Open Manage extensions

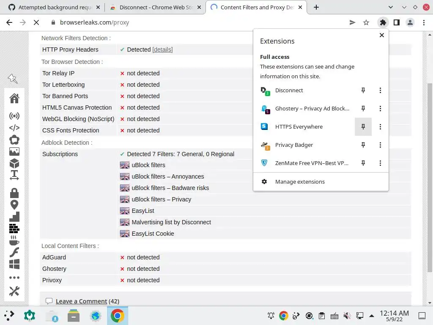coord(321,182)
